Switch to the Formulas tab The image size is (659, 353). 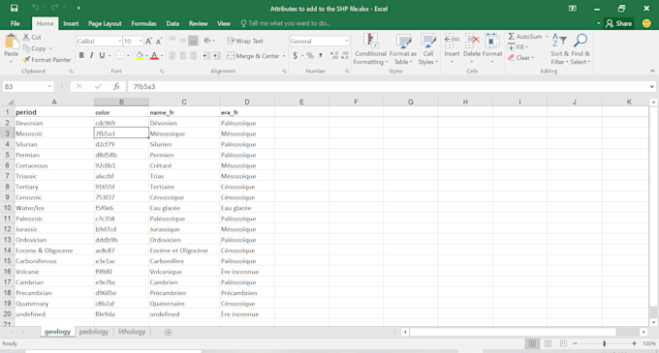(143, 23)
